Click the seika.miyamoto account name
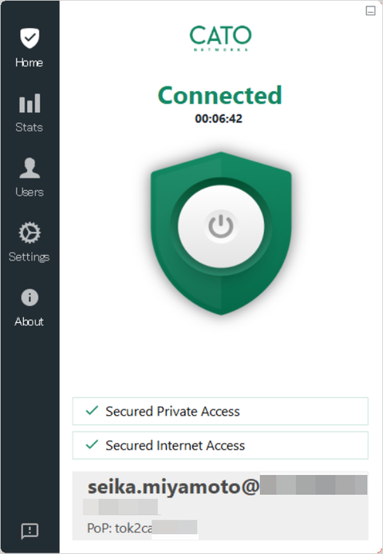The width and height of the screenshot is (383, 554). tap(173, 487)
